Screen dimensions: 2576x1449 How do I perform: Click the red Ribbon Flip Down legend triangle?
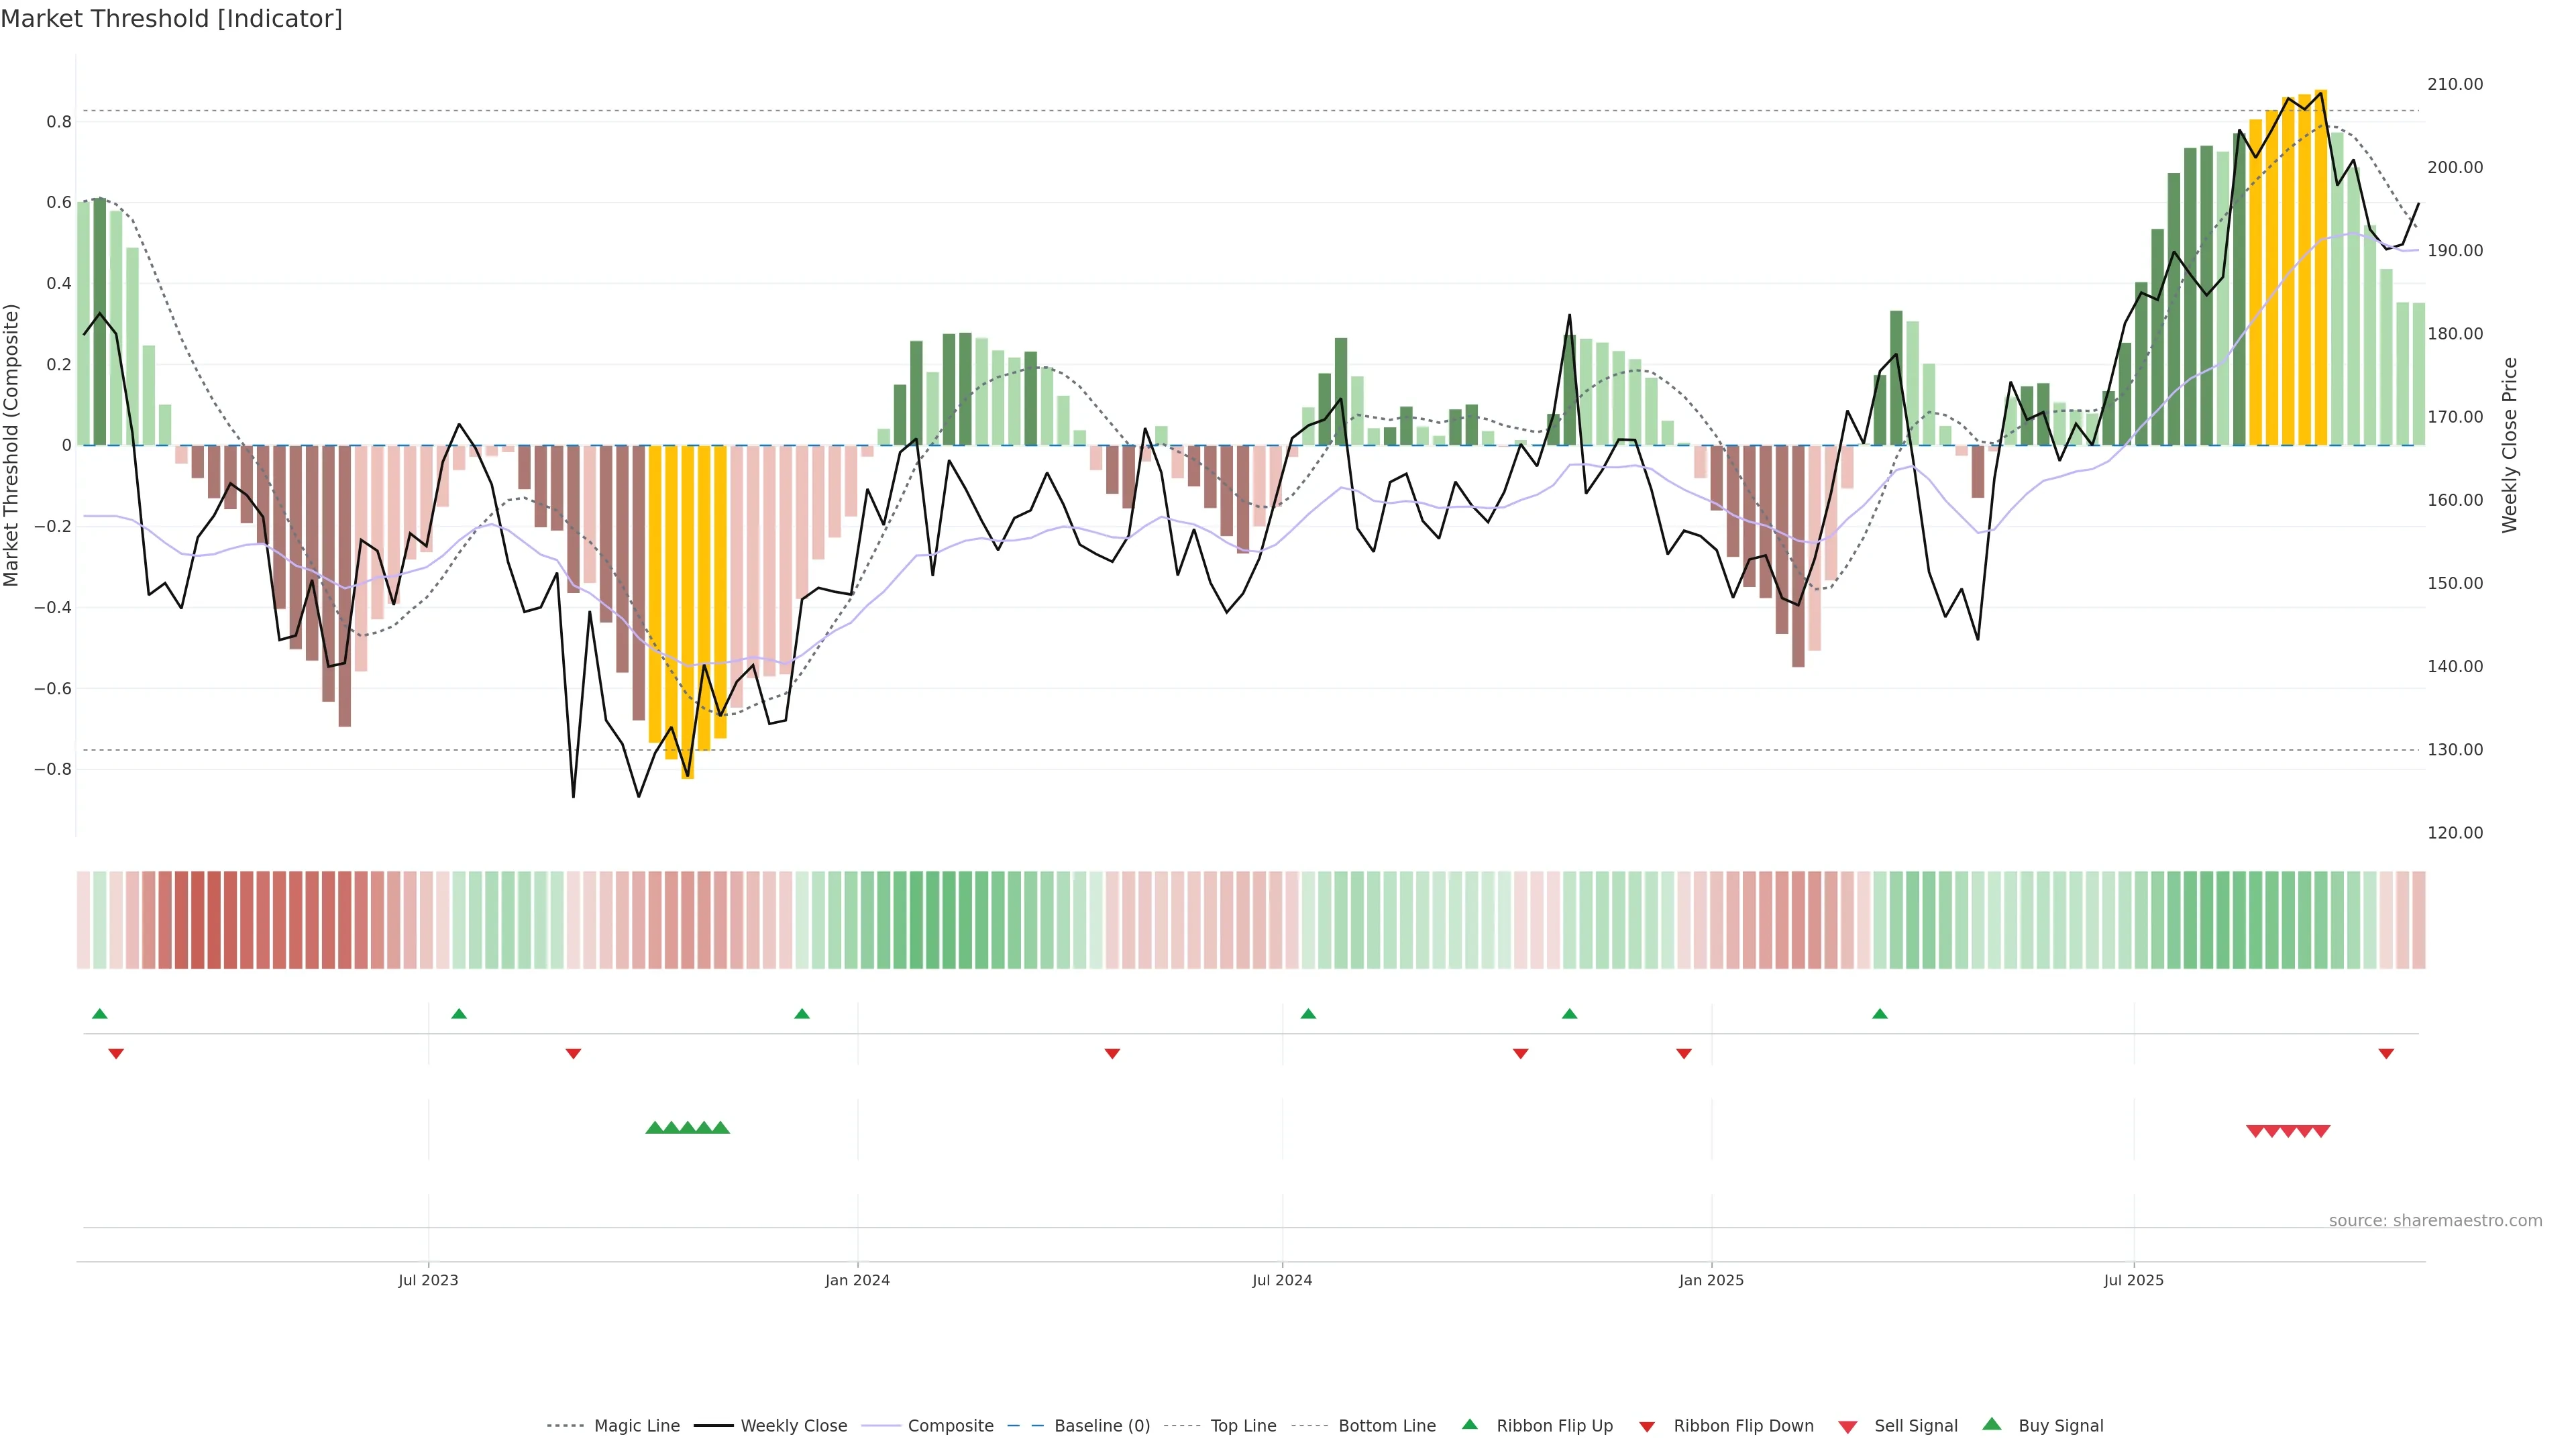[1647, 1426]
